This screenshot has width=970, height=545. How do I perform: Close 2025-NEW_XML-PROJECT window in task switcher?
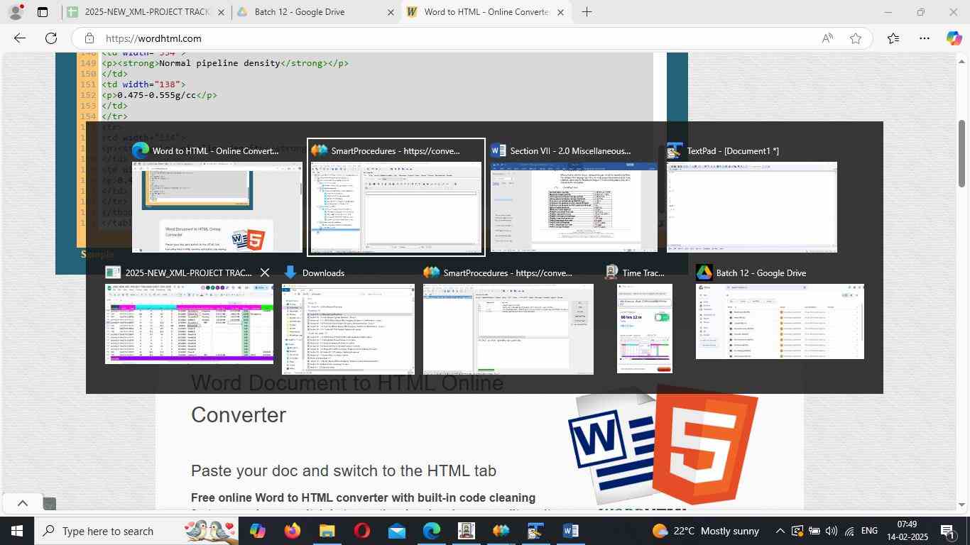point(265,272)
